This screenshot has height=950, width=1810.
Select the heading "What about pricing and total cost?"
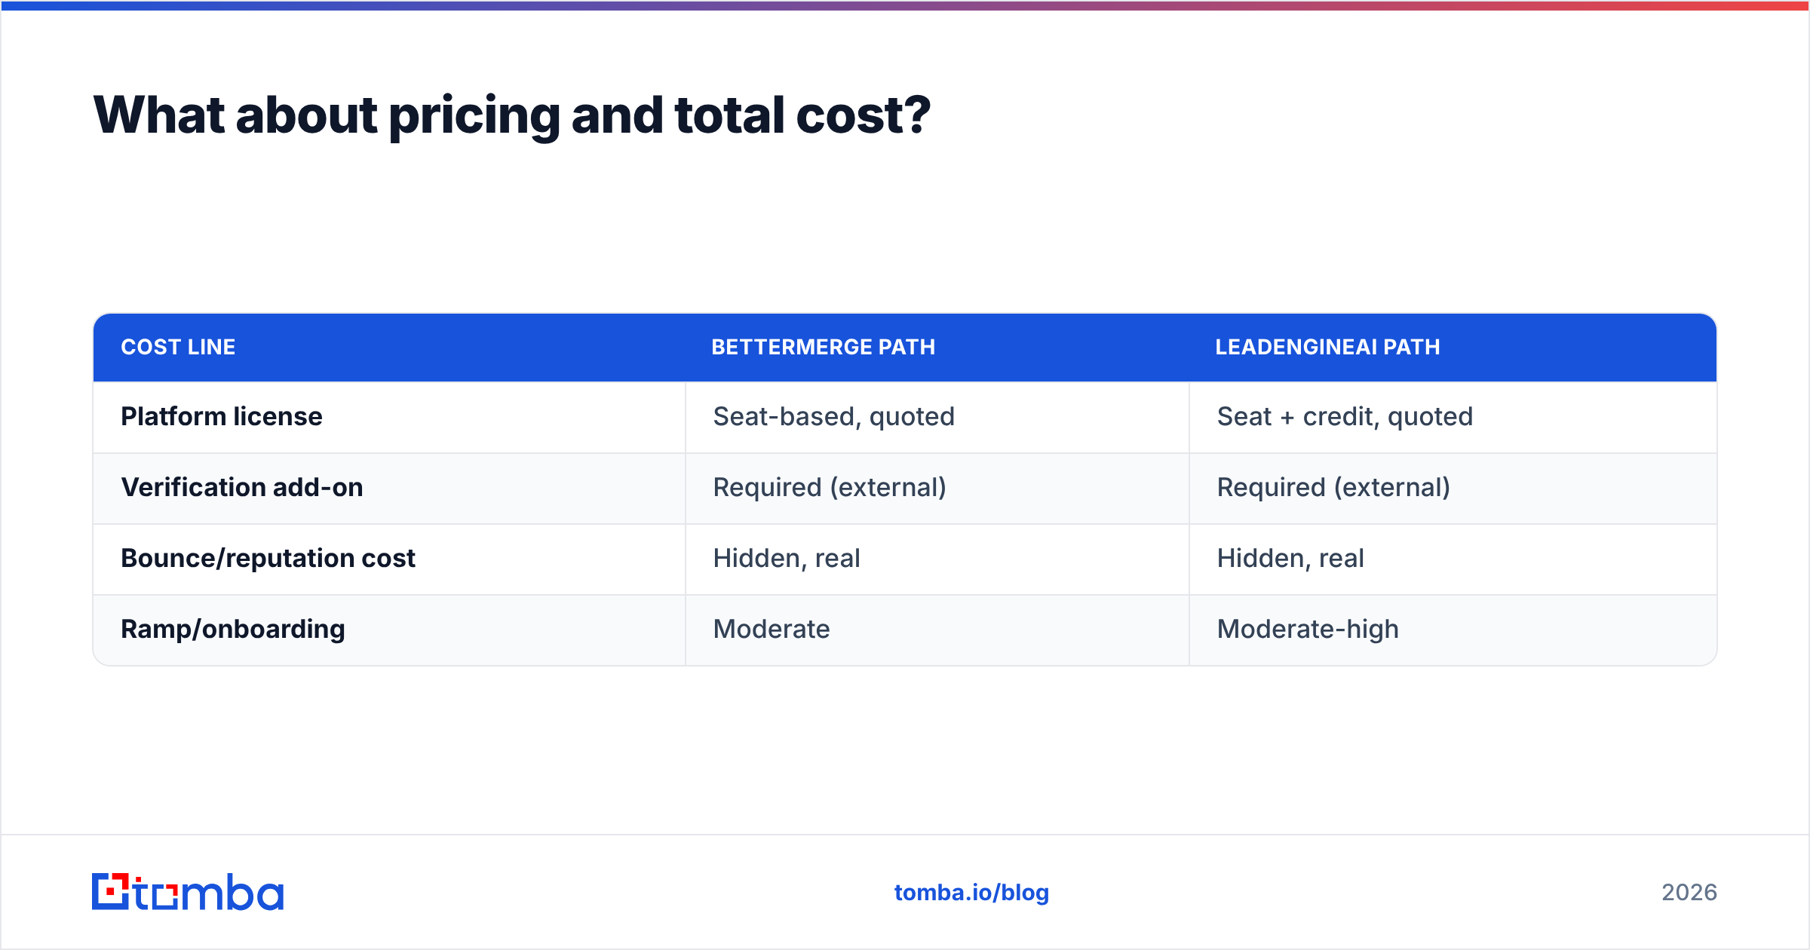pyautogui.click(x=512, y=115)
